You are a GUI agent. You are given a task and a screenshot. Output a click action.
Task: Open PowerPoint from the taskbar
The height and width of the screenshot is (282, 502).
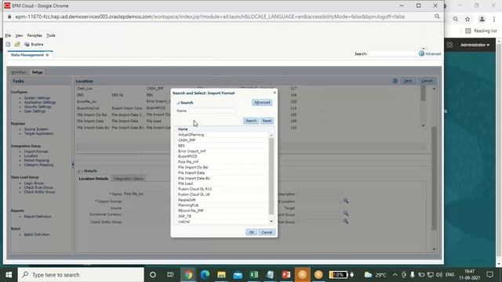click(286, 275)
